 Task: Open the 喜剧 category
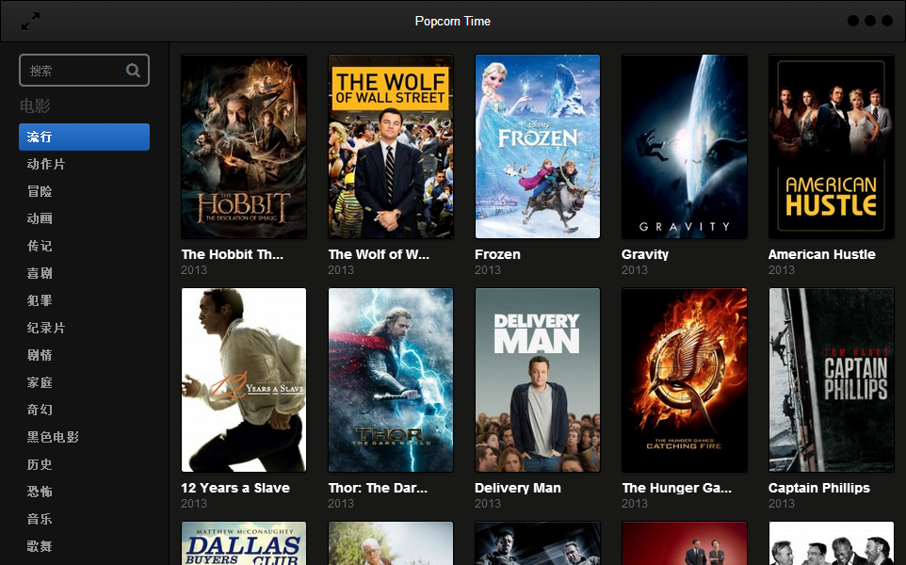40,273
